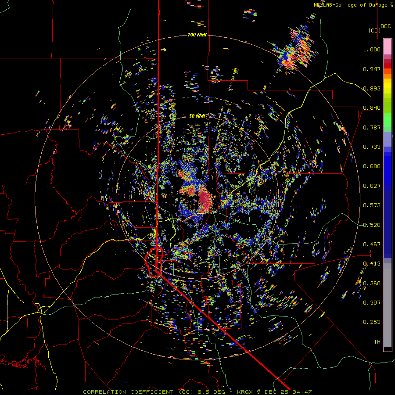The image size is (395, 395).
Task: Click the Correlation Coefficient caption at the bottom
Action: click(197, 392)
